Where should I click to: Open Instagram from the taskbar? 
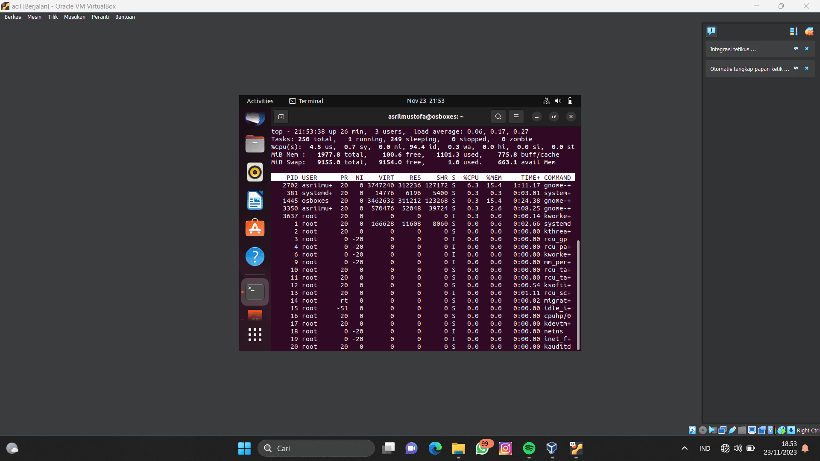click(506, 448)
